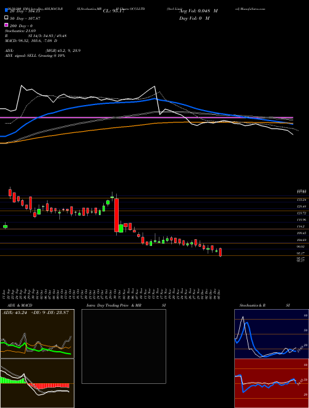This screenshot has height=408, width=309.
Task: Click the 'Day Vol: 0 M' label
Action: point(194,19)
